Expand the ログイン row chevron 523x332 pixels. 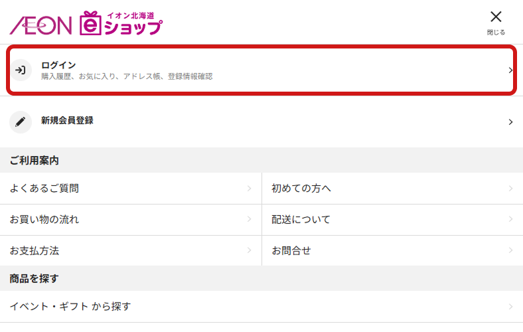click(510, 70)
